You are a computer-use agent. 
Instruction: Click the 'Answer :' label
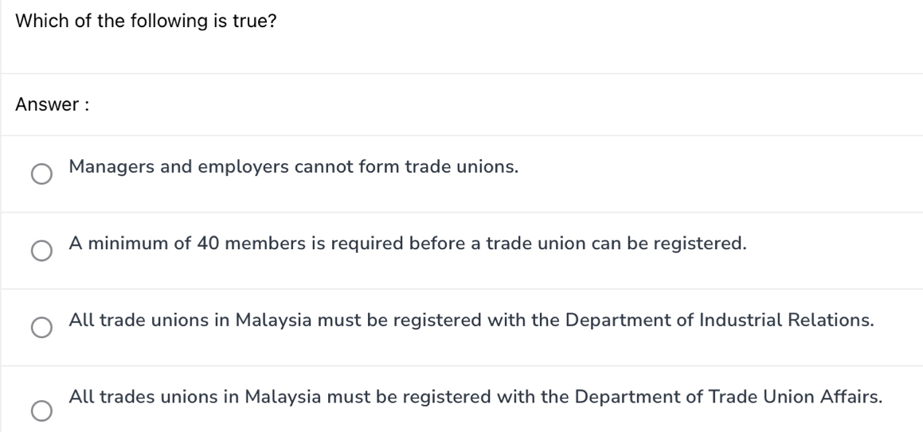point(52,105)
